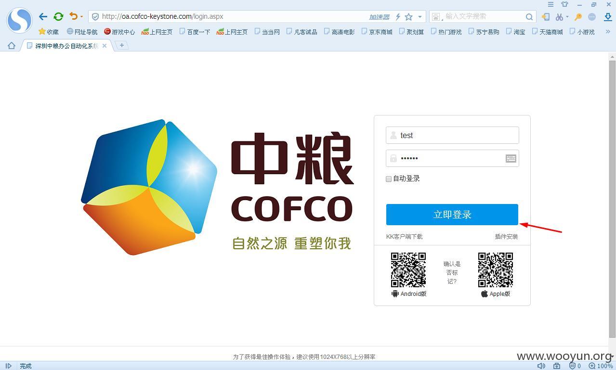Click the Apple版 QR code

click(496, 269)
